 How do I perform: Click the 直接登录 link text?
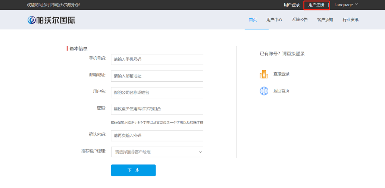click(x=281, y=74)
